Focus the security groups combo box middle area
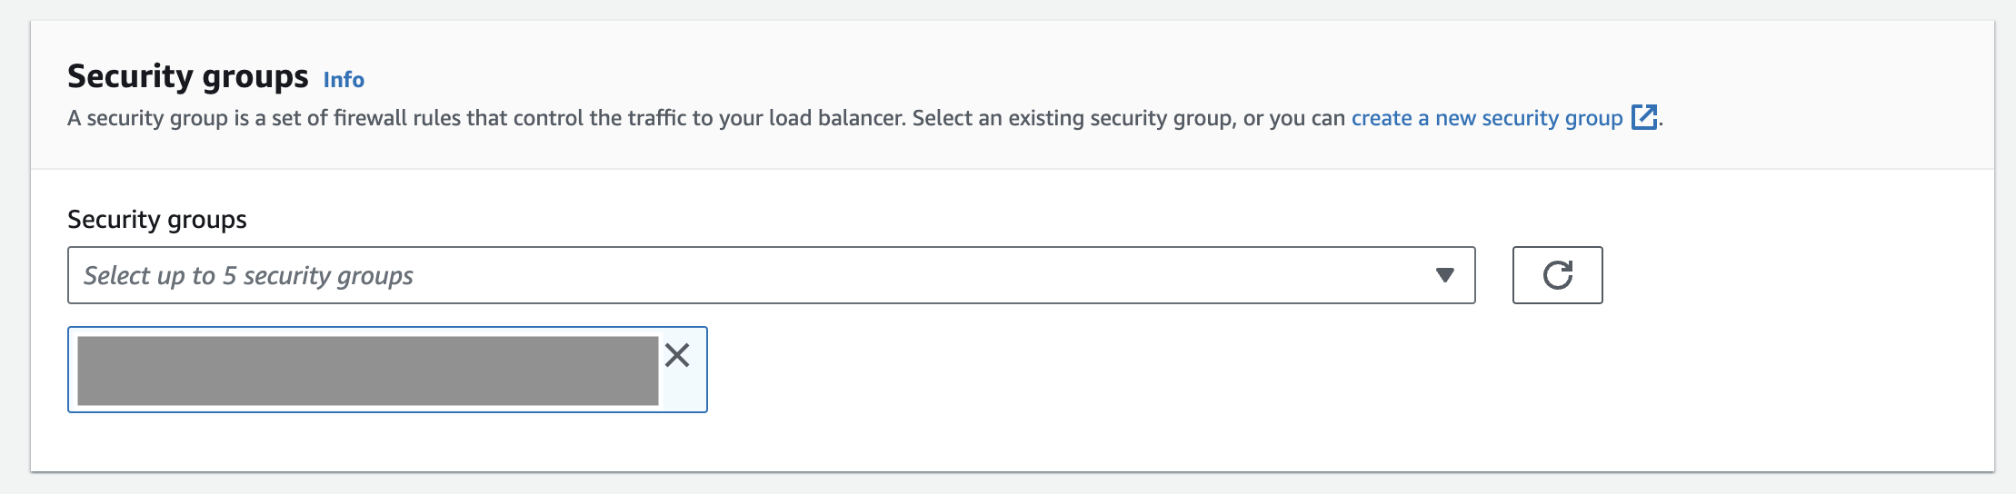This screenshot has height=494, width=2016. pyautogui.click(x=771, y=275)
